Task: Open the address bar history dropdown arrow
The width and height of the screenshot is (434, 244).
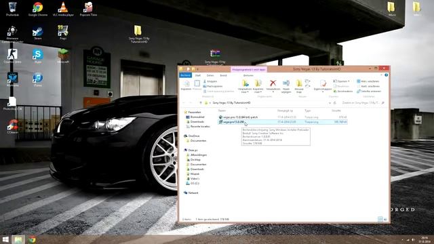Action: pos(330,103)
